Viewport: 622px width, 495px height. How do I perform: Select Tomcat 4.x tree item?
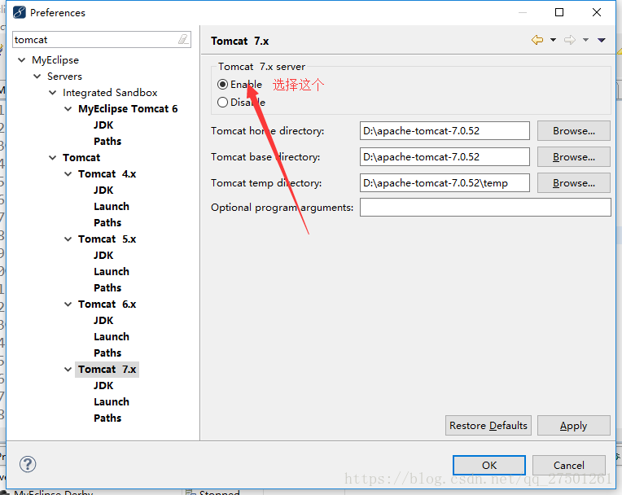pos(107,174)
